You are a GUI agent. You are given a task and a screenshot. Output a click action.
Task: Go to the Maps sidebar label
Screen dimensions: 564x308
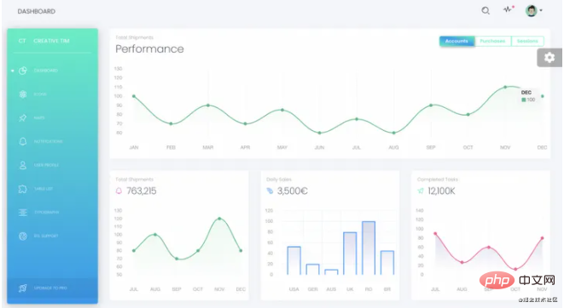[x=39, y=118]
